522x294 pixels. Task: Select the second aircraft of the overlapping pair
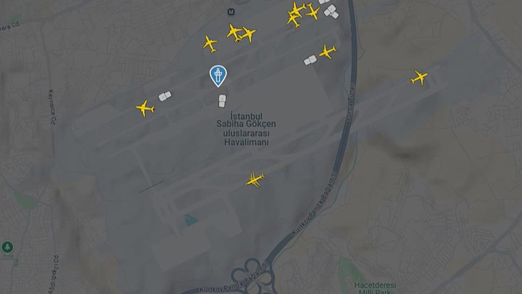click(249, 35)
